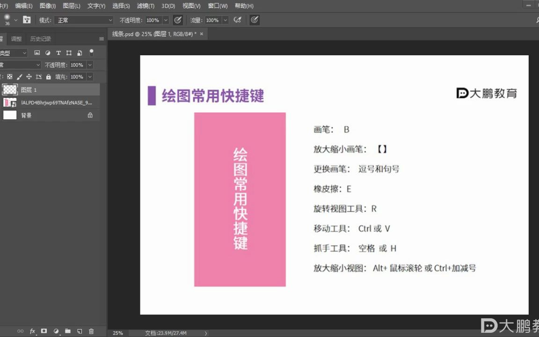
Task: Create a new layer
Action: (80, 331)
